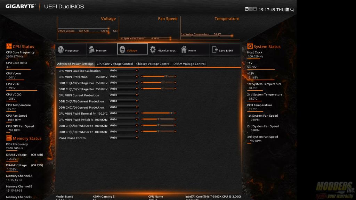
Task: Open the CPU VRIN Loadline Calibration dropdown
Action: (x=124, y=70)
